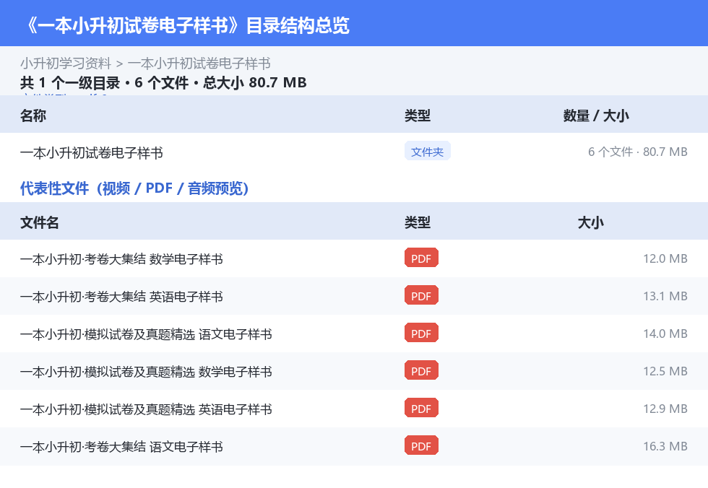Open 模拟试卷及真题精选 语文电子样书 file
708x488 pixels.
tap(146, 334)
